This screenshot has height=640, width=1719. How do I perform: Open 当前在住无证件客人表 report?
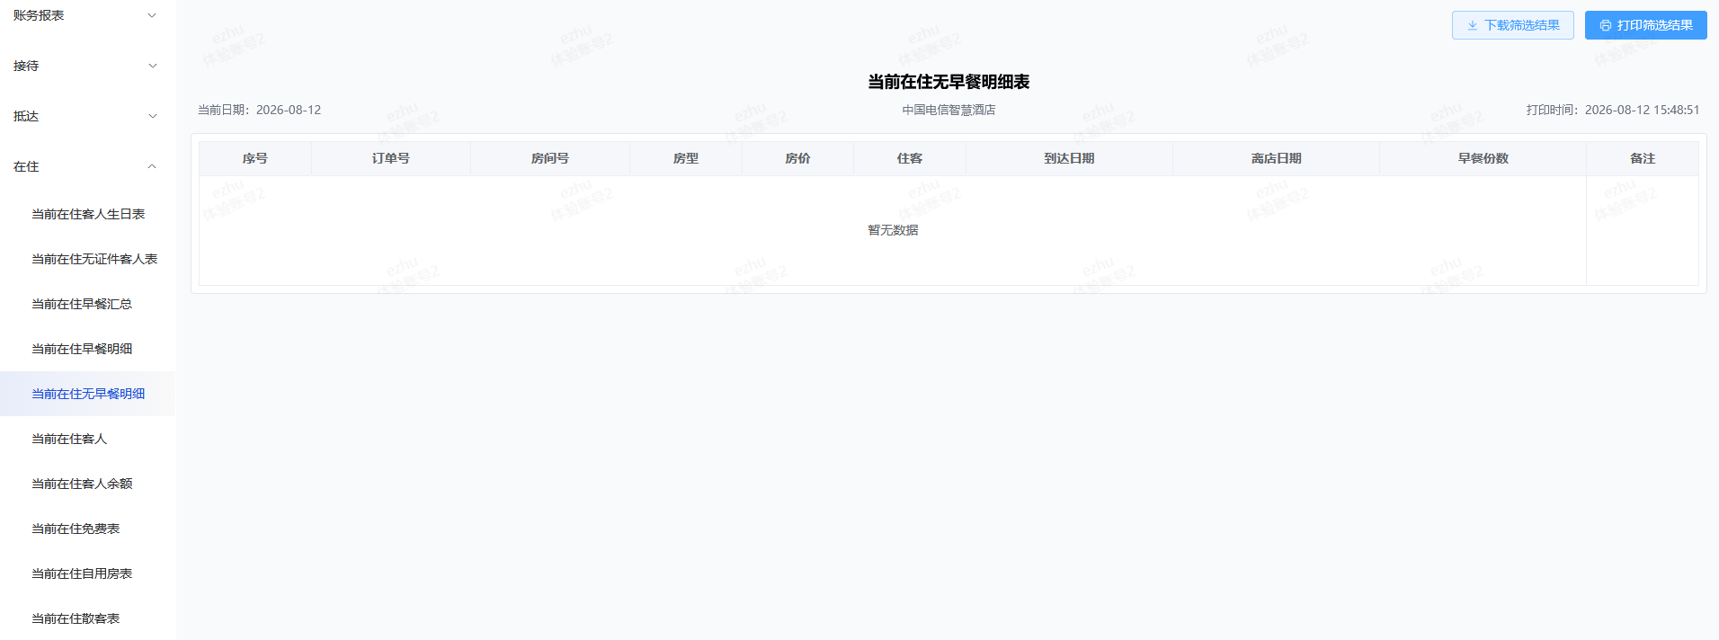87,259
